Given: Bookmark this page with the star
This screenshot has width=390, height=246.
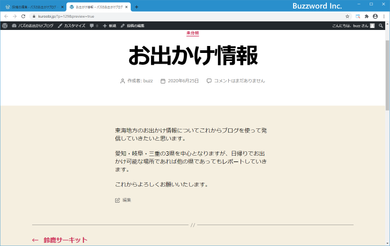Looking at the screenshot, I should click(x=347, y=17).
